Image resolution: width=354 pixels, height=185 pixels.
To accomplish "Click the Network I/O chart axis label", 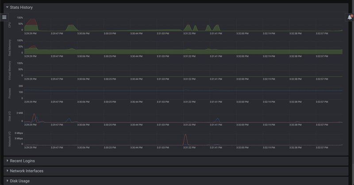I will click(10, 139).
